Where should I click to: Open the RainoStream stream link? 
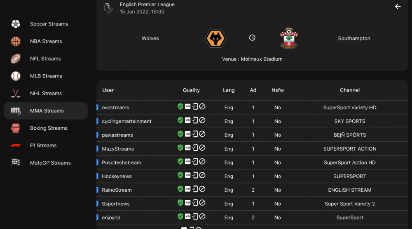117,190
